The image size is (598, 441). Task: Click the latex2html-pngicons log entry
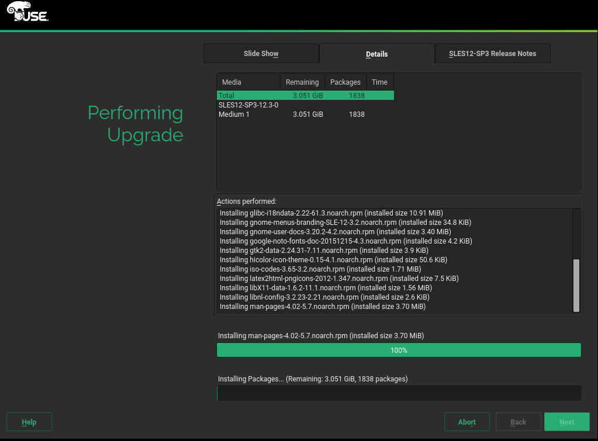tap(339, 278)
